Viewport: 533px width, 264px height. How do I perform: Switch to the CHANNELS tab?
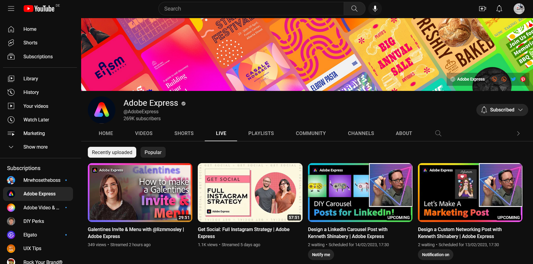tap(361, 133)
